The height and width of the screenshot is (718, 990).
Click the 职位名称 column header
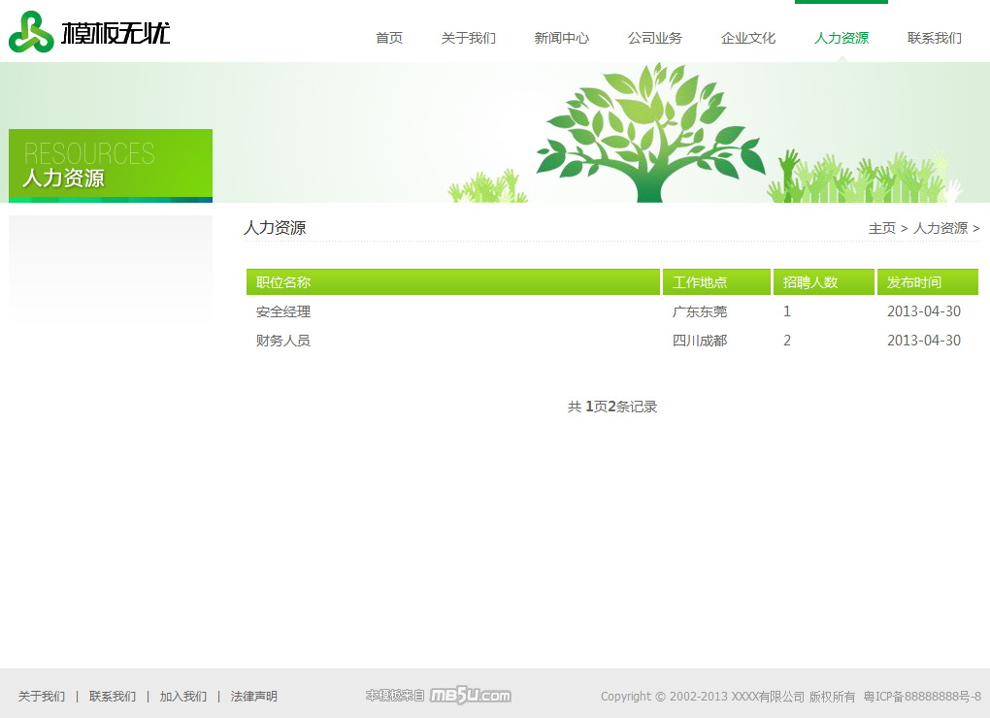(x=283, y=282)
